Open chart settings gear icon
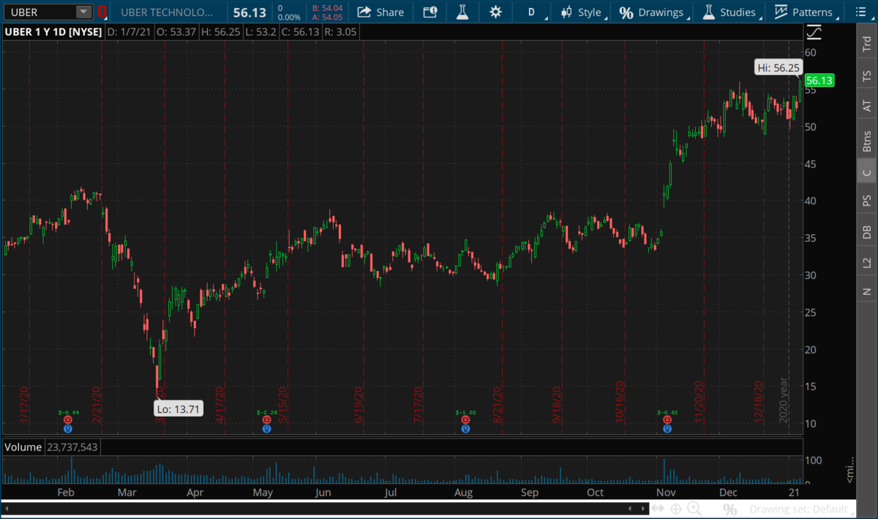The height and width of the screenshot is (519, 878). tap(496, 12)
